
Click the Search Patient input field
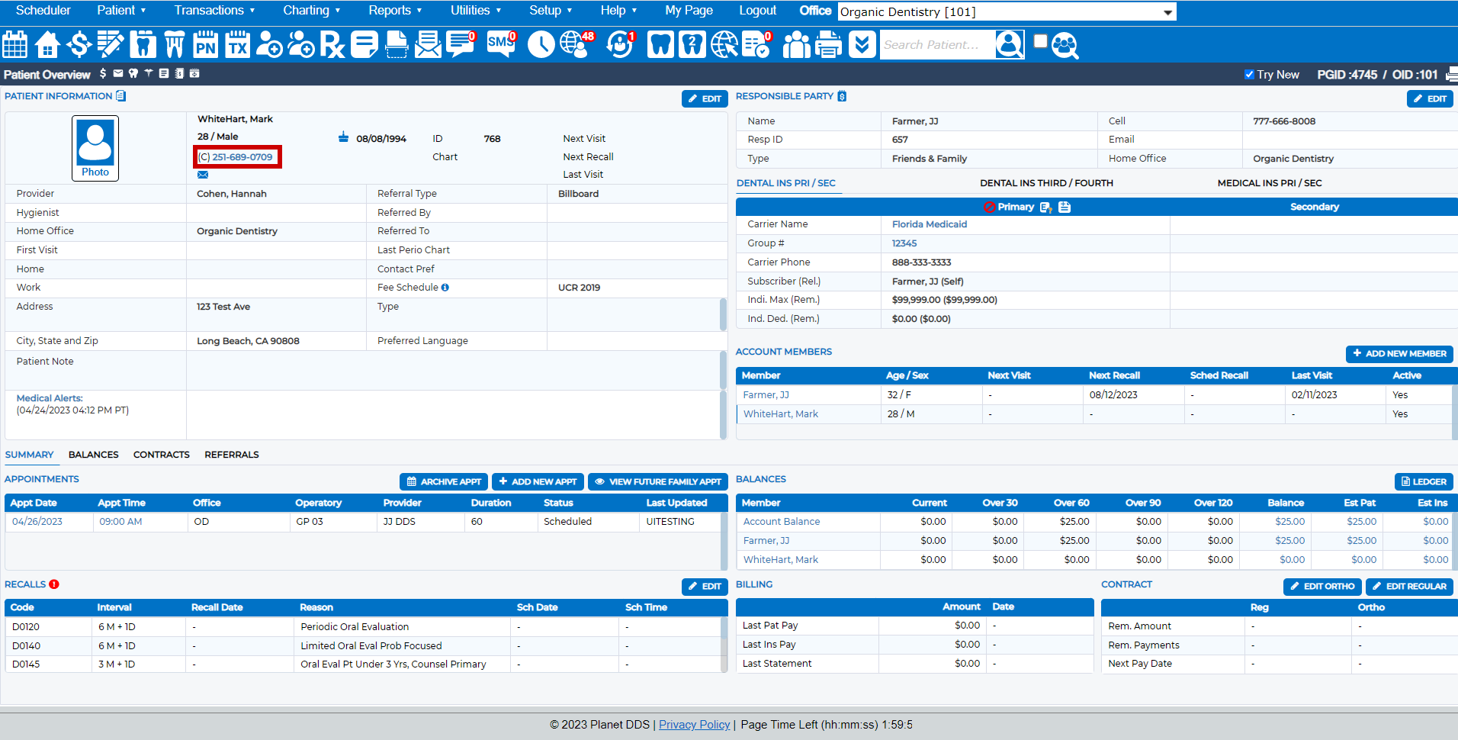(x=937, y=45)
